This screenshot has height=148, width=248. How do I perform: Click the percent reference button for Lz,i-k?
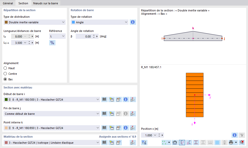pos(52,43)
